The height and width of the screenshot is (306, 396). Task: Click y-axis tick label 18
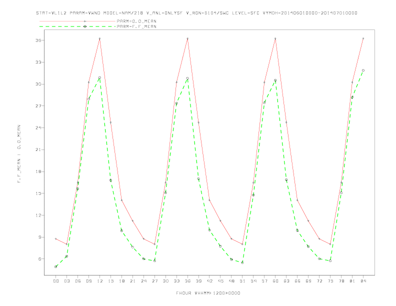point(38,171)
